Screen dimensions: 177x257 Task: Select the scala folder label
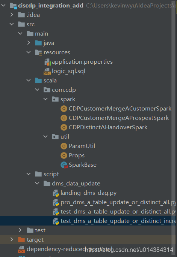pyautogui.click(x=50, y=81)
